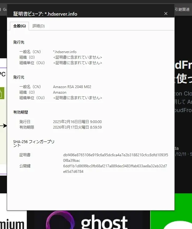
Task: Open the 引継関連 bookmark
Action: pyautogui.click(x=182, y=9)
